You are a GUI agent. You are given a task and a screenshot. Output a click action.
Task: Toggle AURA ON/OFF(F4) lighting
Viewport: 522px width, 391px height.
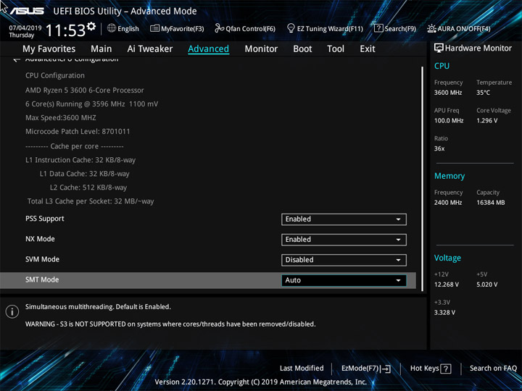pos(458,28)
